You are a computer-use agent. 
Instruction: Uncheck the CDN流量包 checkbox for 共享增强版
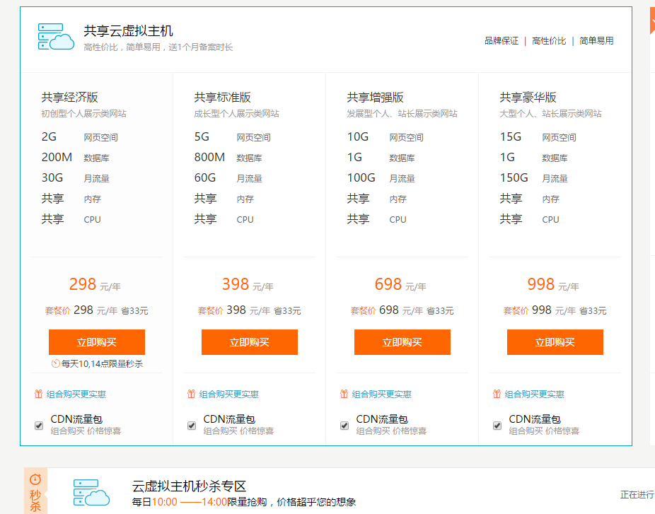tap(344, 426)
